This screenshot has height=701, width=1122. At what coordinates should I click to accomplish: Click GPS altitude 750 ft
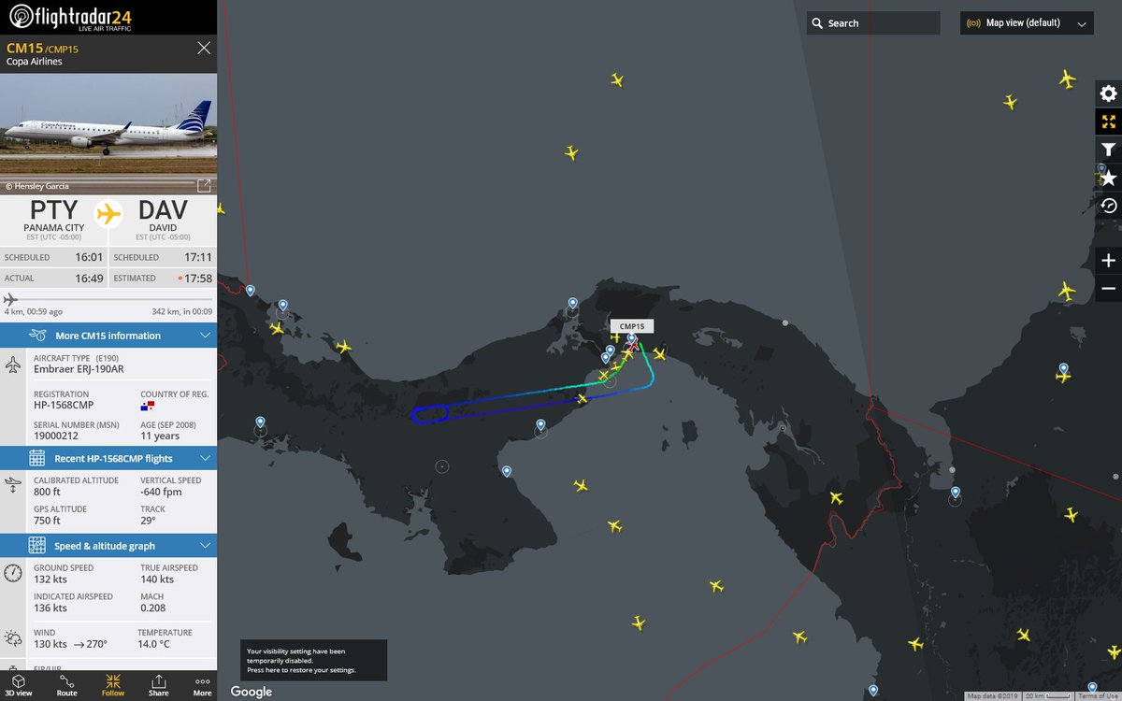47,521
